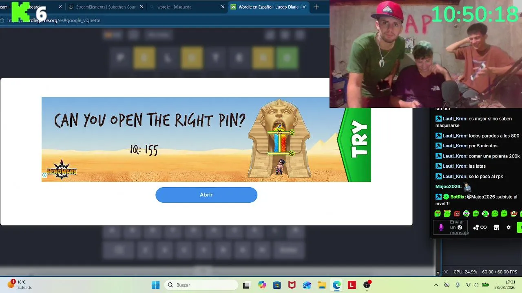The width and height of the screenshot is (522, 293).
Task: Click Lauti_Kron name beside 'las latas'
Action: (455, 166)
